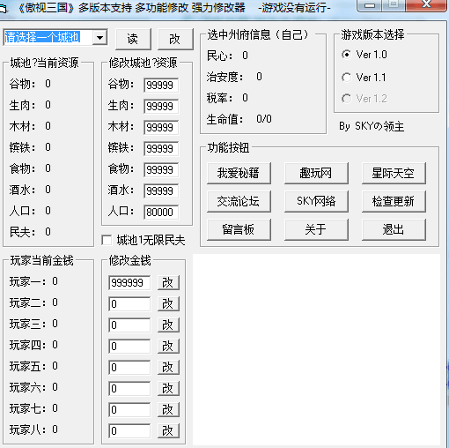
Task: Click the 酒水 edit value field
Action: pos(161,191)
